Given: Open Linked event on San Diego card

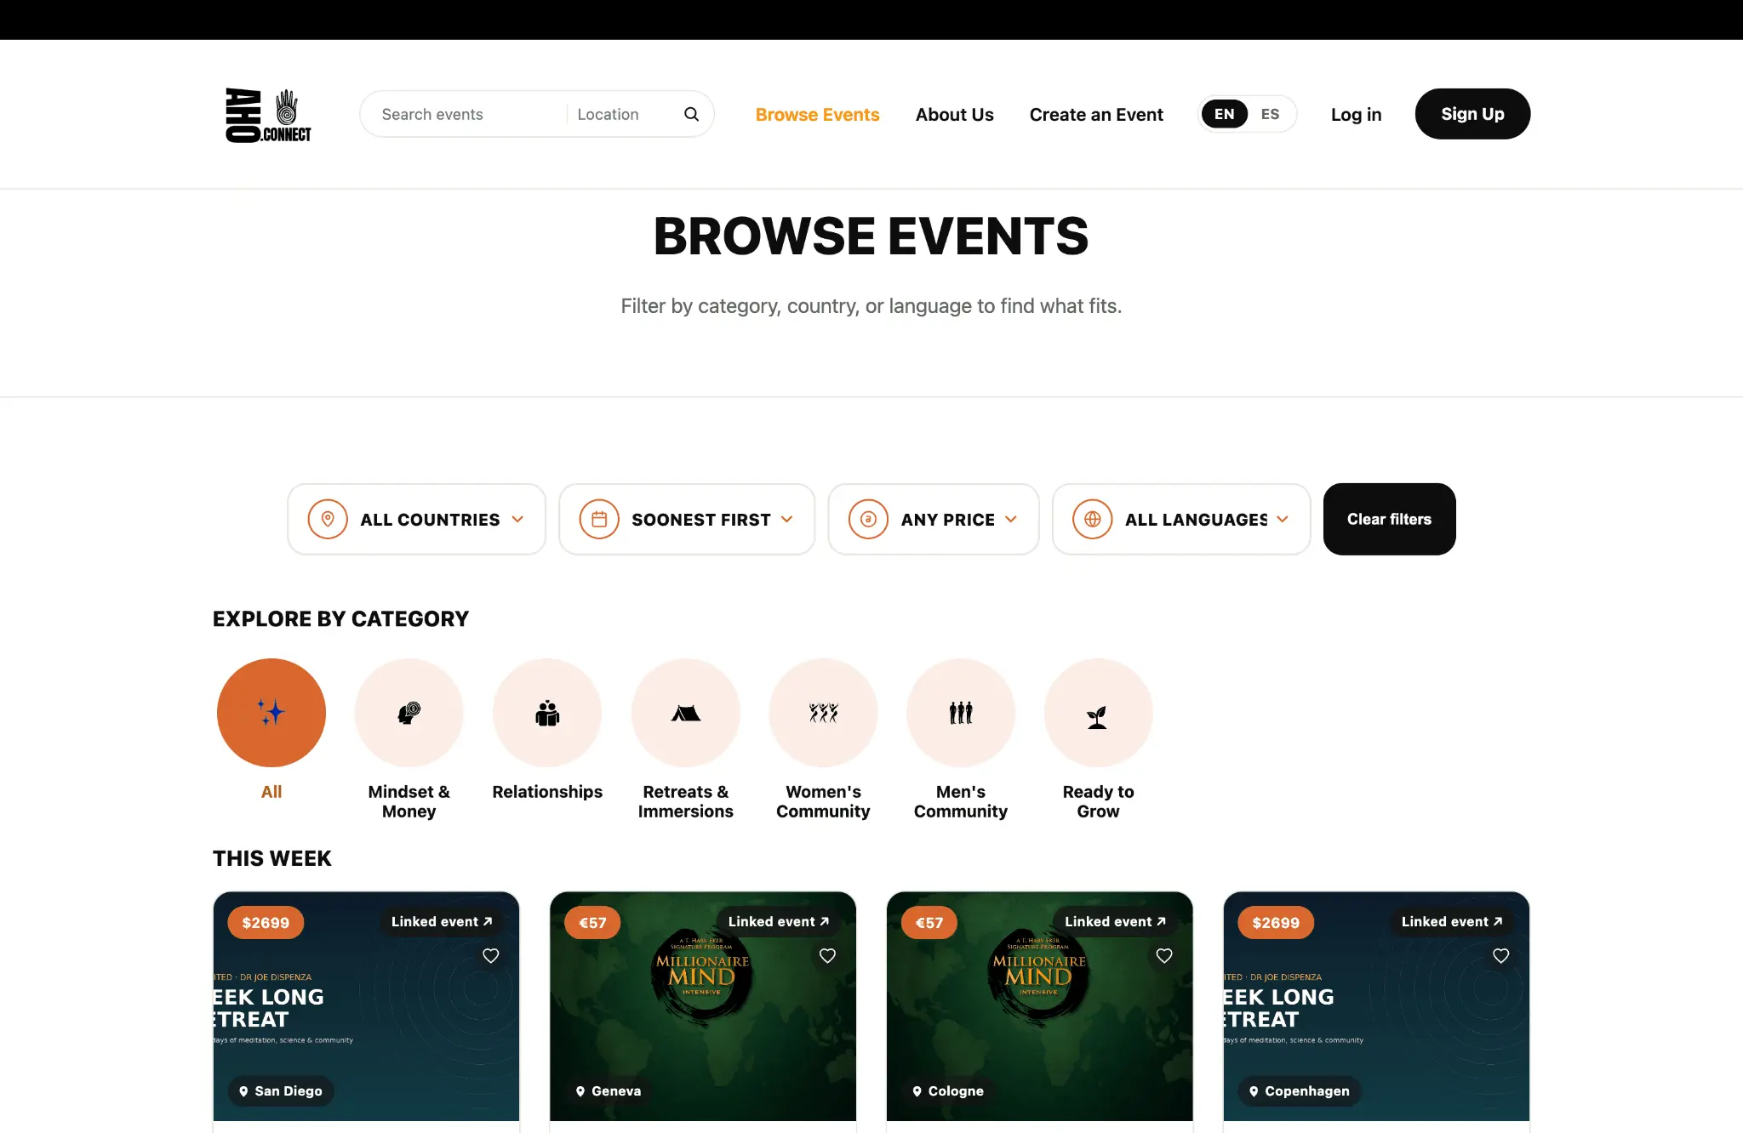Looking at the screenshot, I should (x=442, y=922).
